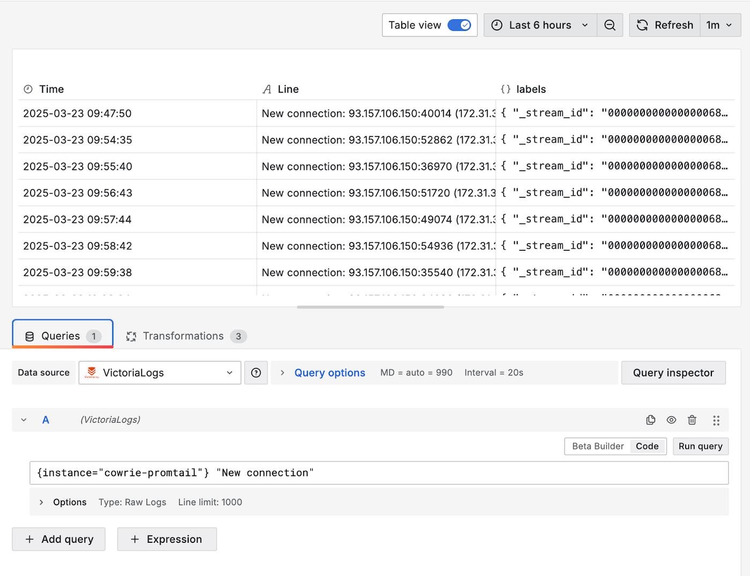The height and width of the screenshot is (576, 750).
Task: Open the VictoriaLogs data source dropdown
Action: pos(160,372)
